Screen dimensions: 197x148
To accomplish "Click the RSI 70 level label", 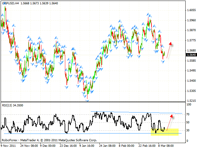I will (188, 114).
